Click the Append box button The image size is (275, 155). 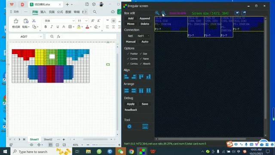click(145, 18)
